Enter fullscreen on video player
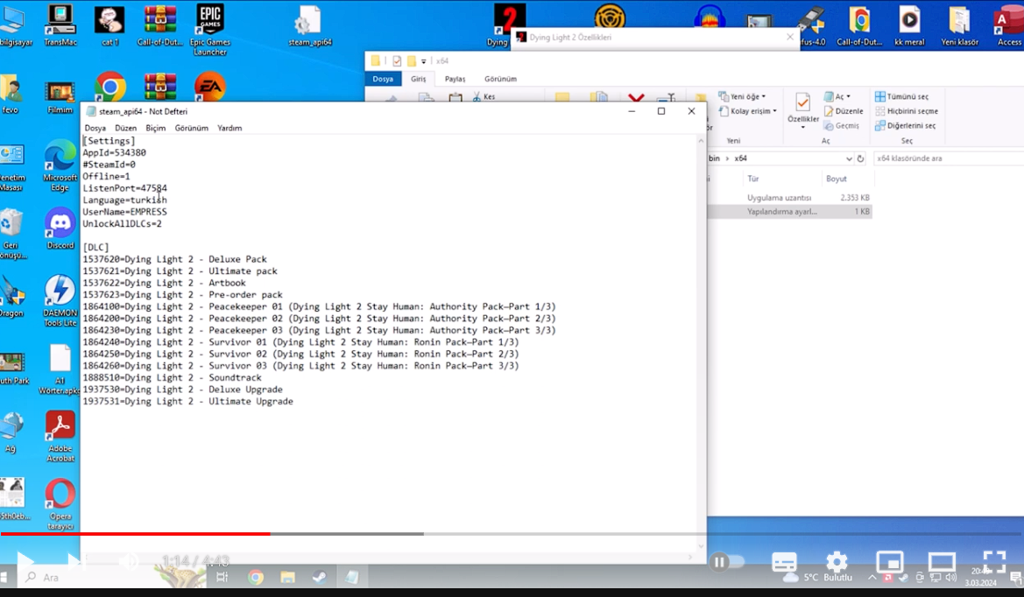Viewport: 1024px width, 597px height. (994, 562)
